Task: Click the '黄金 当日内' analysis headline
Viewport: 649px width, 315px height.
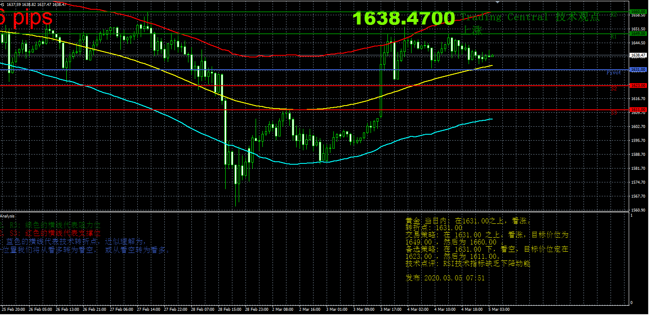Action: tap(469, 220)
